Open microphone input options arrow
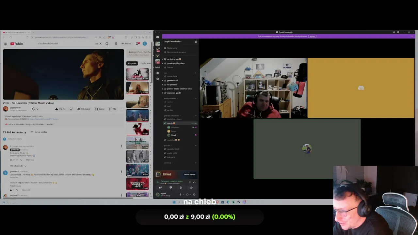This screenshot has height=235, width=418. point(184,195)
